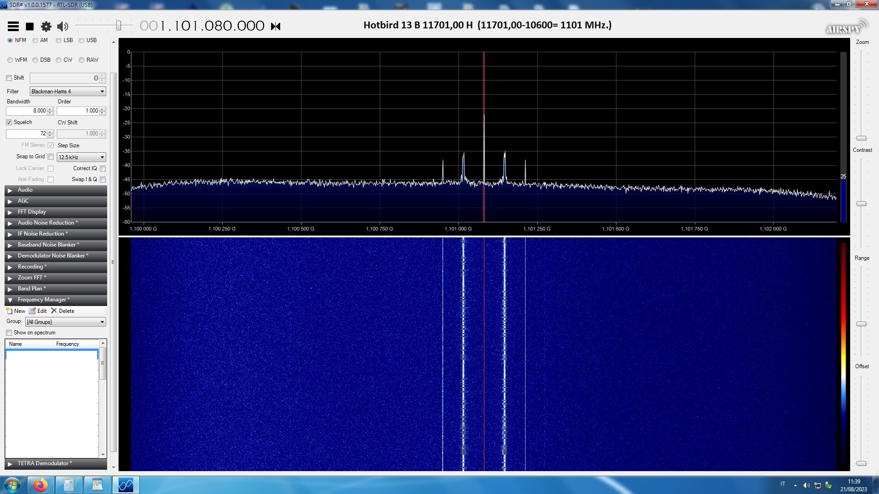Expand the Recording panel
Viewport: 879px width, 494px height.
pyautogui.click(x=56, y=267)
